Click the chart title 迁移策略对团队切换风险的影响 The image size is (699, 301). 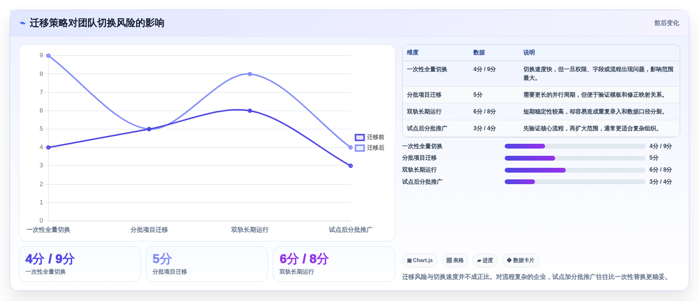pos(97,23)
